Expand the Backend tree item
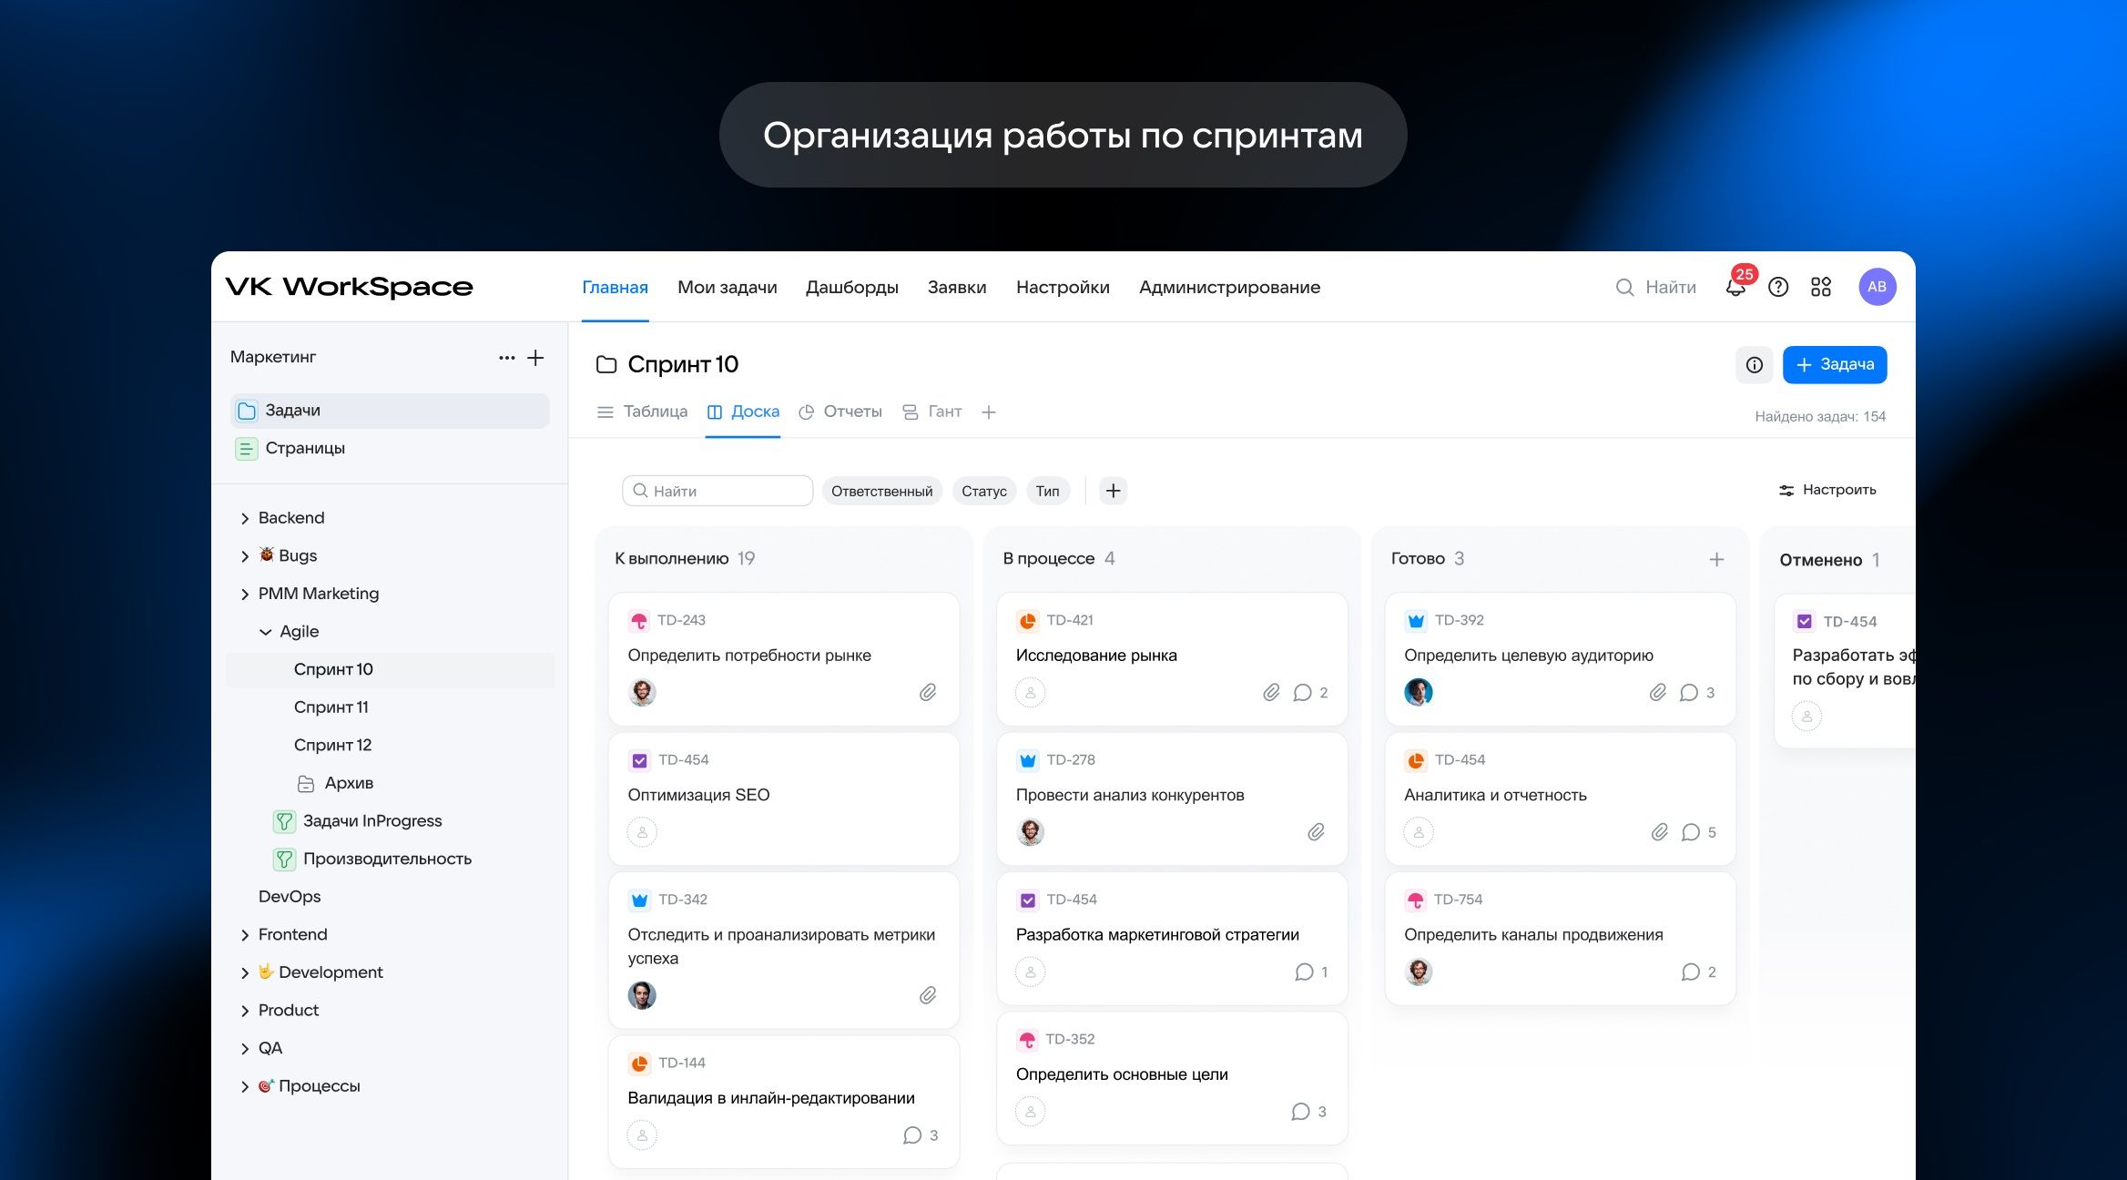Screen dimensions: 2127x1180 click(x=245, y=519)
